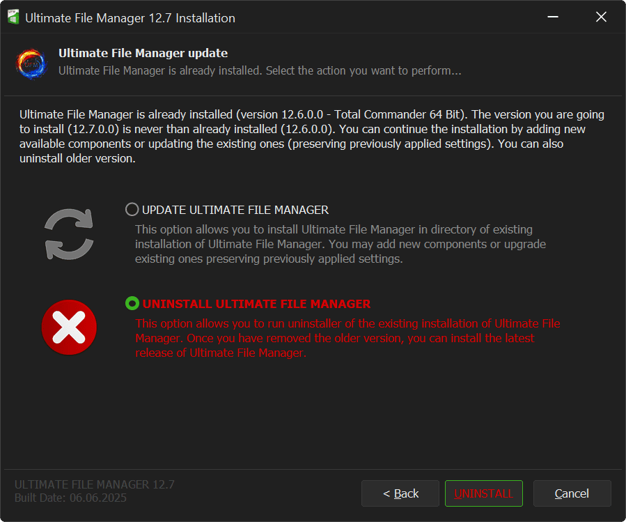Select the Uninstall Ultimate File Manager radio button
626x522 pixels.
(x=132, y=304)
